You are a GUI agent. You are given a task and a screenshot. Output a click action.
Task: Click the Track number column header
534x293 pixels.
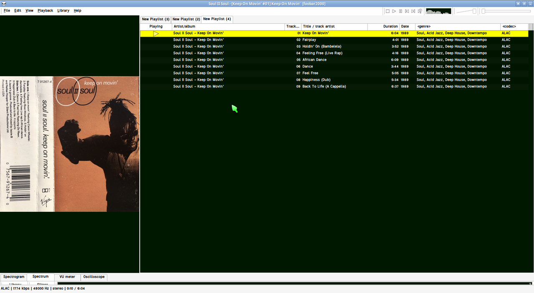293,26
